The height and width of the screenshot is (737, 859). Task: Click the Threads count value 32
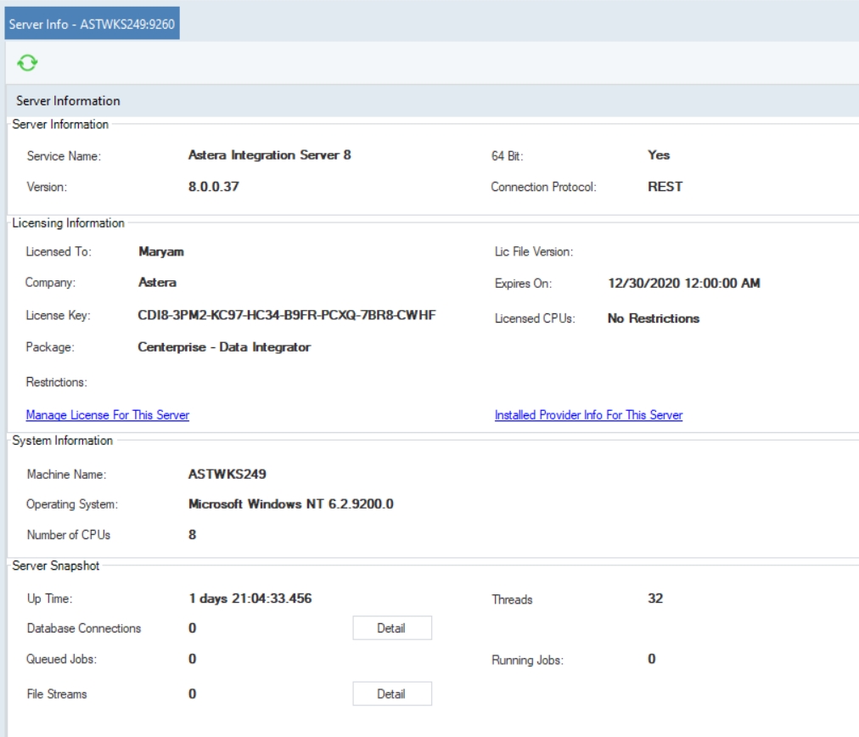point(654,599)
